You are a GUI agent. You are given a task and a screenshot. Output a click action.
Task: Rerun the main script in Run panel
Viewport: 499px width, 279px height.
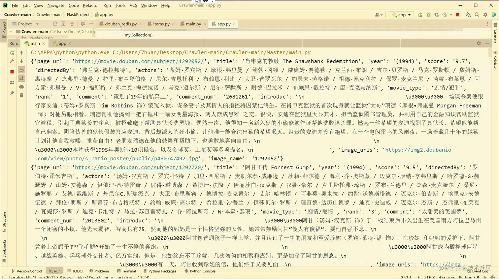12,52
